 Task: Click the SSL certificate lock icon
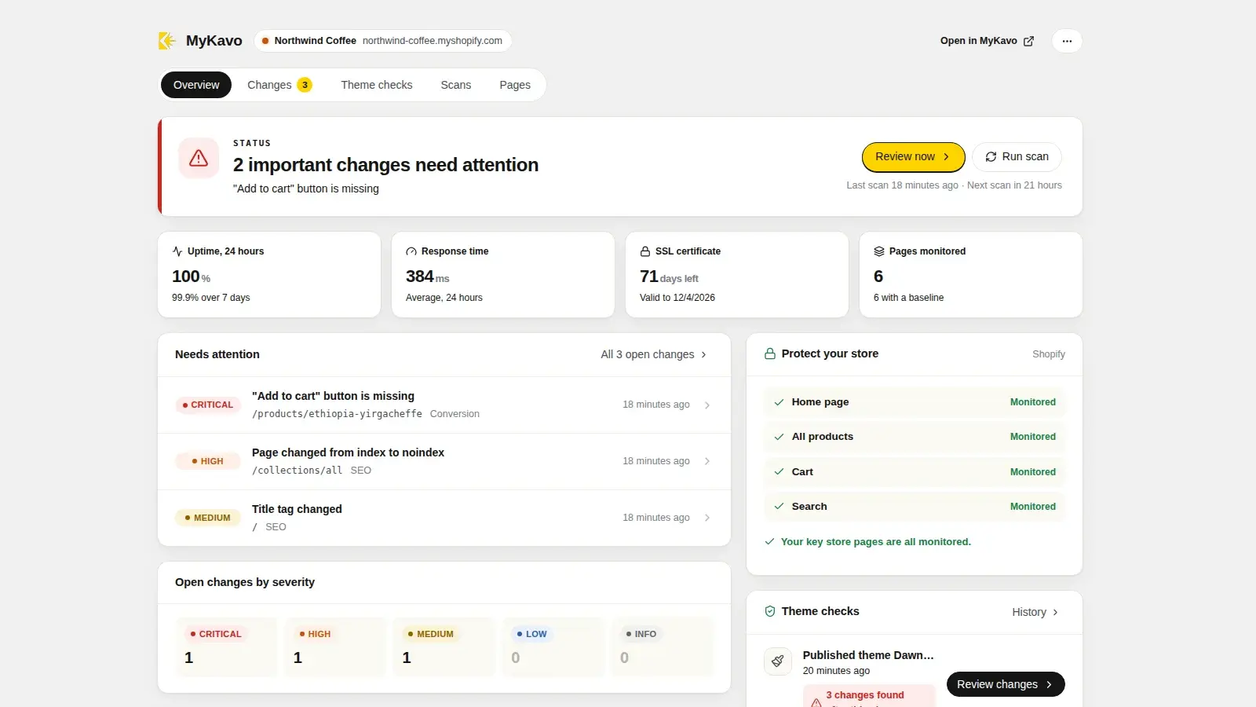645,251
